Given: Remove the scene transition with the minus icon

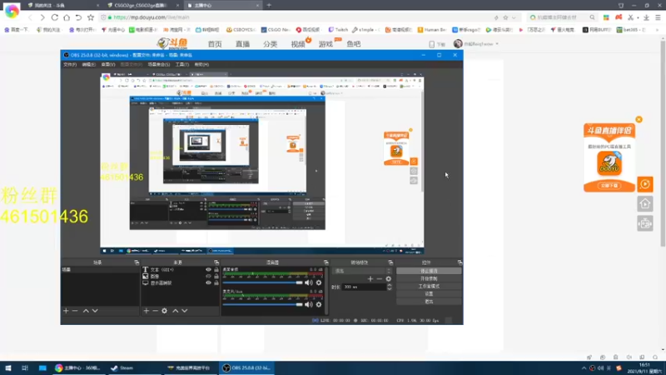Looking at the screenshot, I should pyautogui.click(x=380, y=279).
